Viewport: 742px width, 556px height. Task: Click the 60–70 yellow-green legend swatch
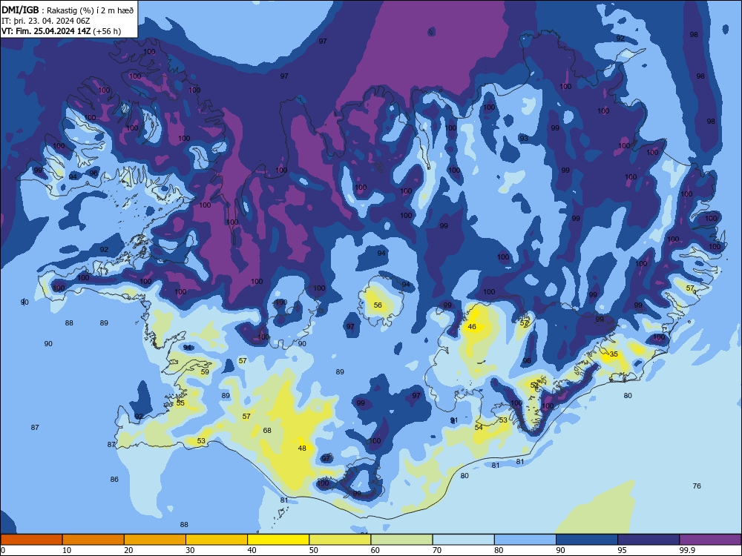(401, 540)
